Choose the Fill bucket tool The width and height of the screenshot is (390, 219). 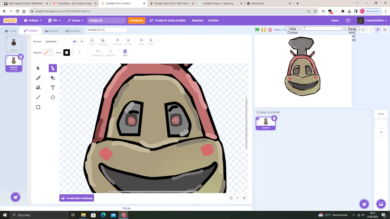click(x=38, y=88)
